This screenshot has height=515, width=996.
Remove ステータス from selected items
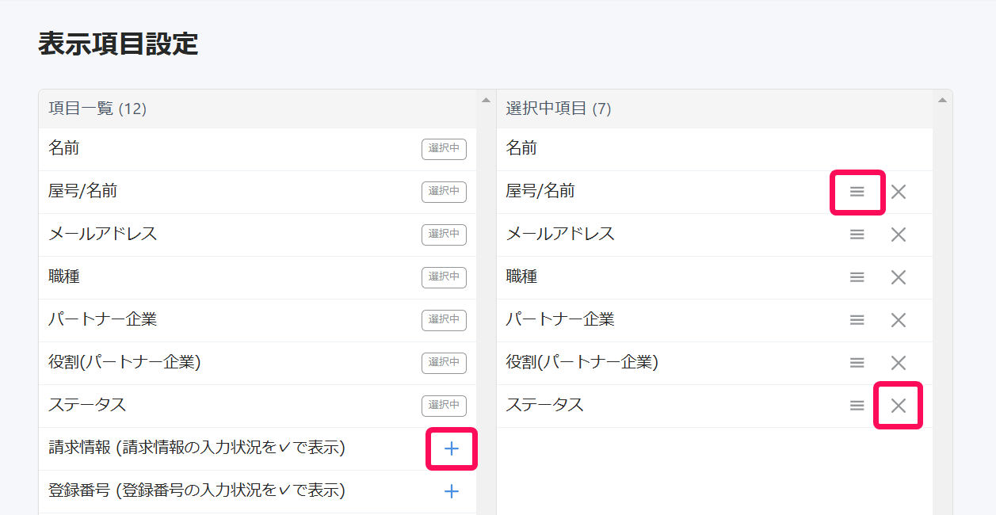899,406
